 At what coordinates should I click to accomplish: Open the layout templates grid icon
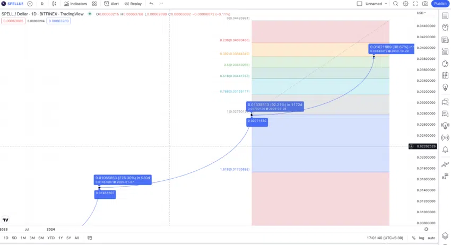tap(94, 4)
